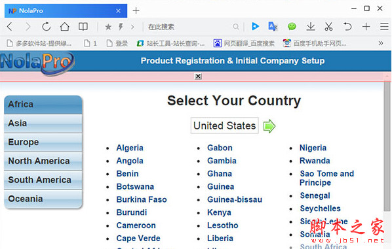The width and height of the screenshot is (392, 249).
Task: Choose Angola from the country list
Action: 130,161
